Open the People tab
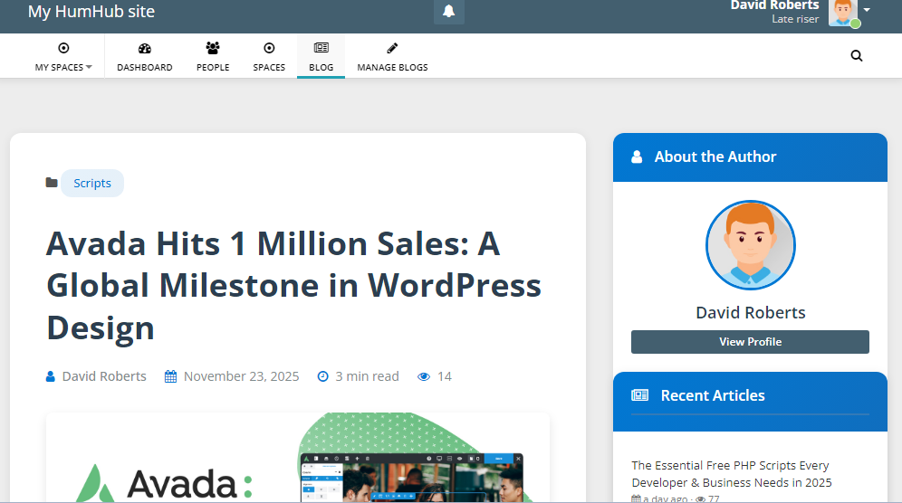Screen dimensions: 902x503 (213, 56)
